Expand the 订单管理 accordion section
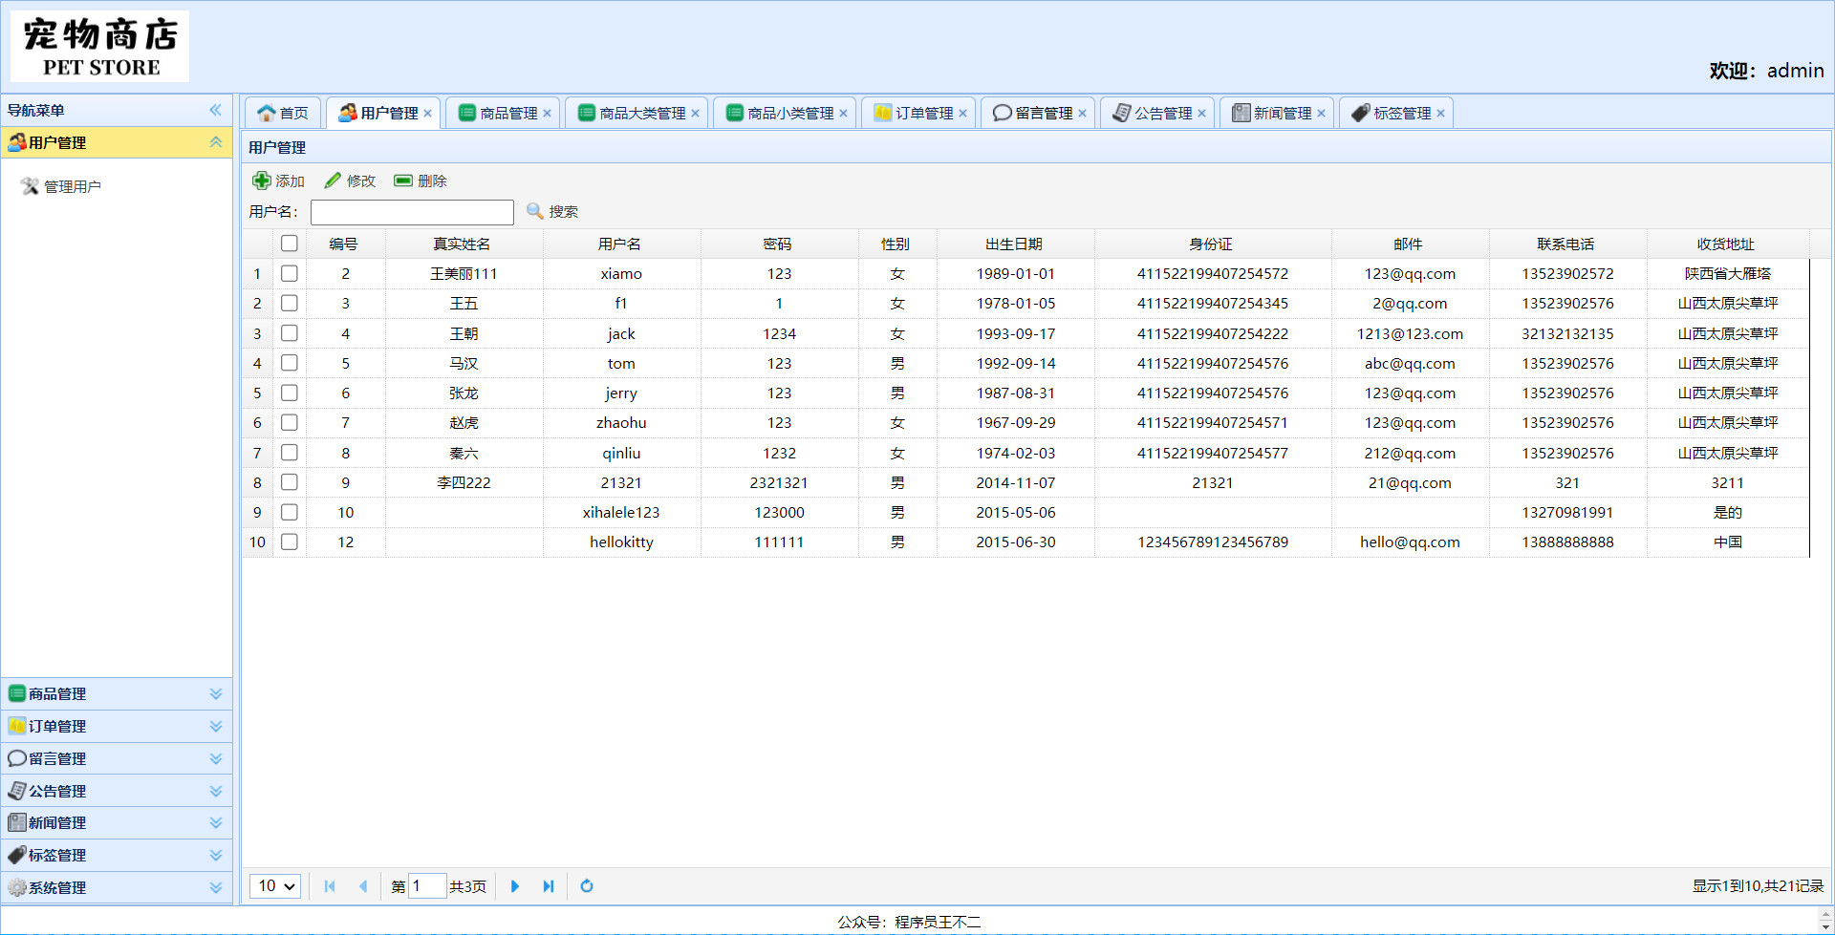 coord(216,727)
